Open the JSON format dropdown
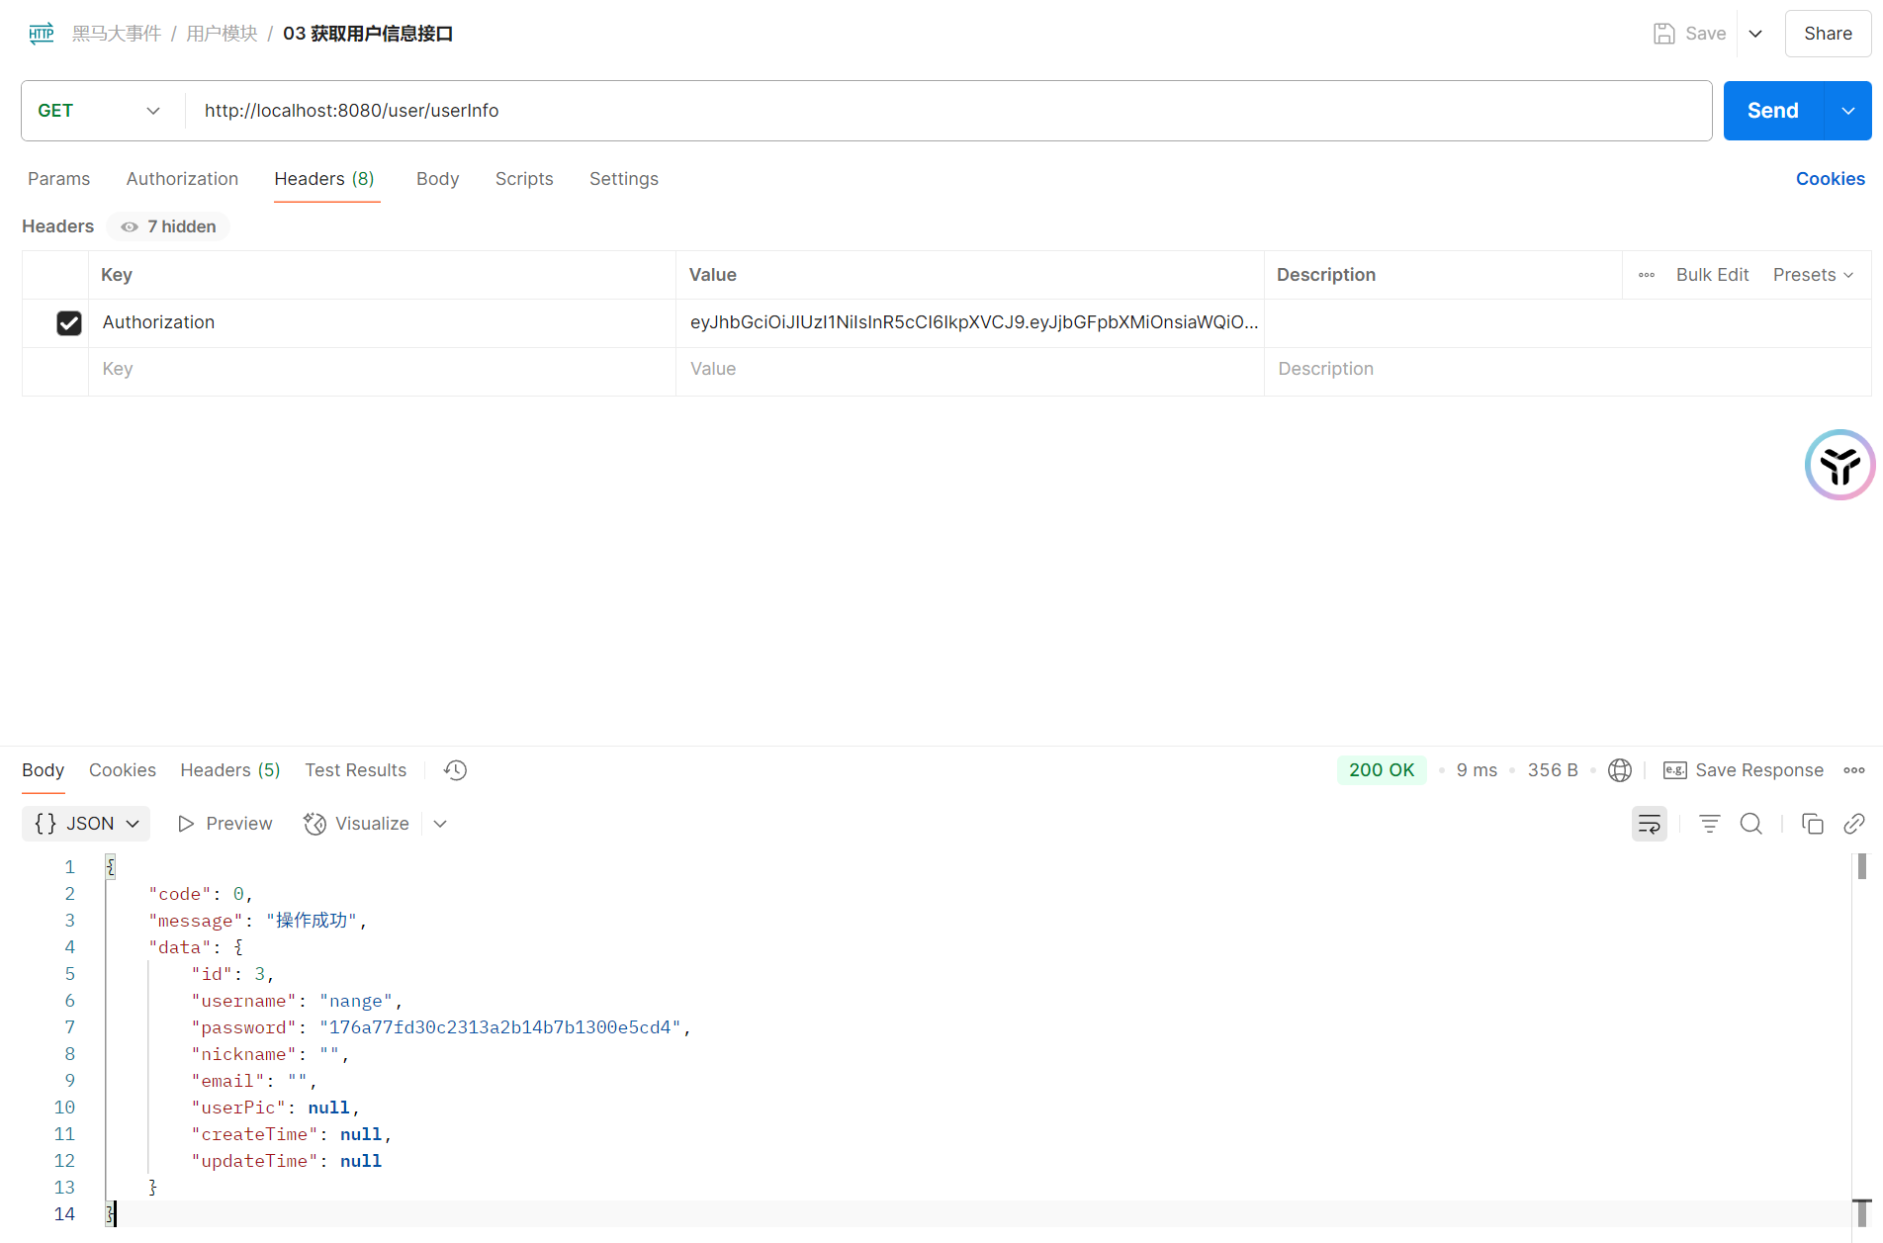This screenshot has height=1243, width=1883. [86, 824]
